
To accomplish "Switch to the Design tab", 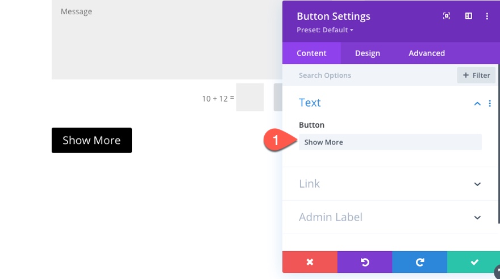I will (x=368, y=53).
